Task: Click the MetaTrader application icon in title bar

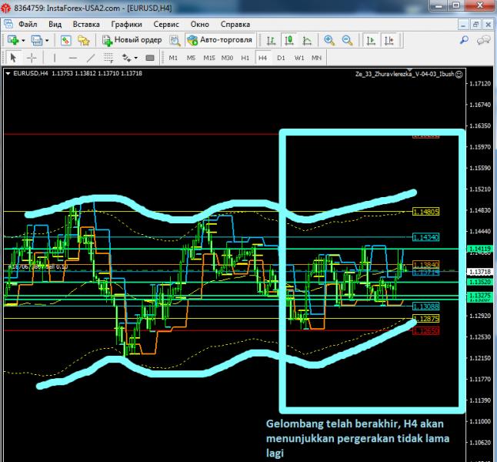Action: pos(5,8)
